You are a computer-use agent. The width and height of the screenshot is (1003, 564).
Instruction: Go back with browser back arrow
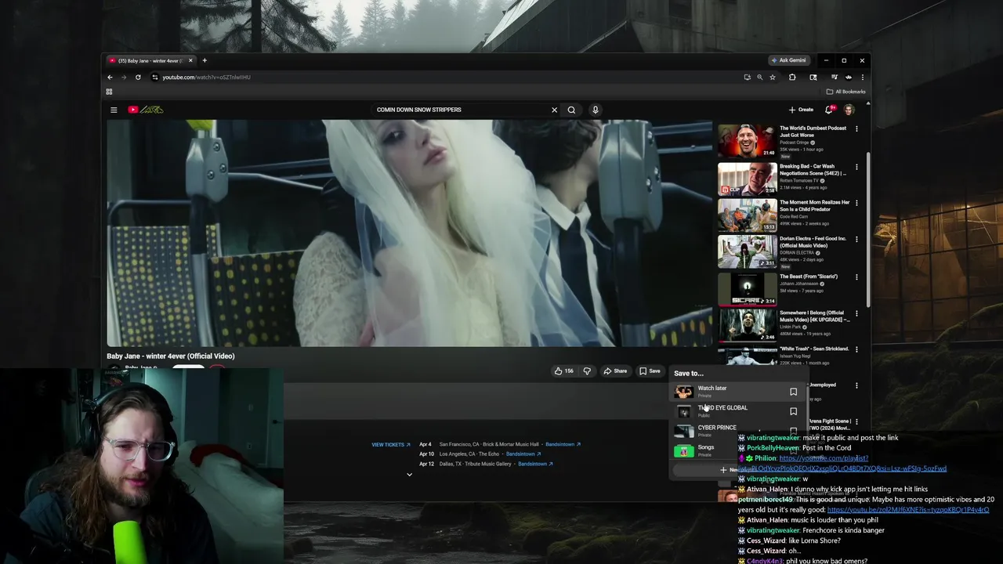[110, 77]
